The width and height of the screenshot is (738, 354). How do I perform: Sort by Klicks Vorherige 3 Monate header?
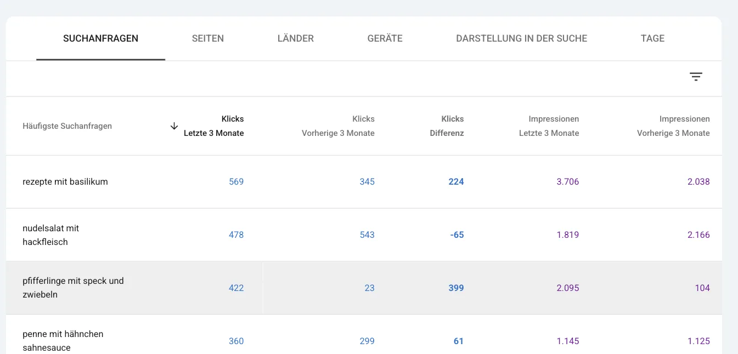338,126
